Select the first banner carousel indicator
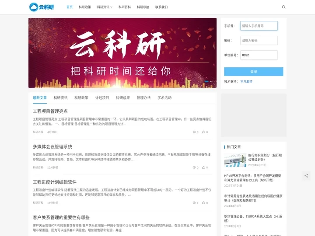 click(206, 81)
